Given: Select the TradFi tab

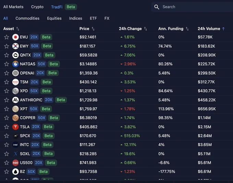Looking at the screenshot, I should point(57,7).
